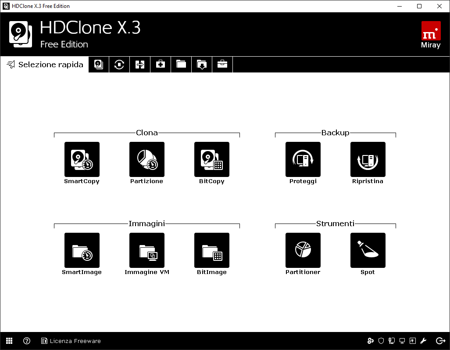Open the plug and device connection icon
The height and width of the screenshot is (350, 450).
tap(392, 341)
